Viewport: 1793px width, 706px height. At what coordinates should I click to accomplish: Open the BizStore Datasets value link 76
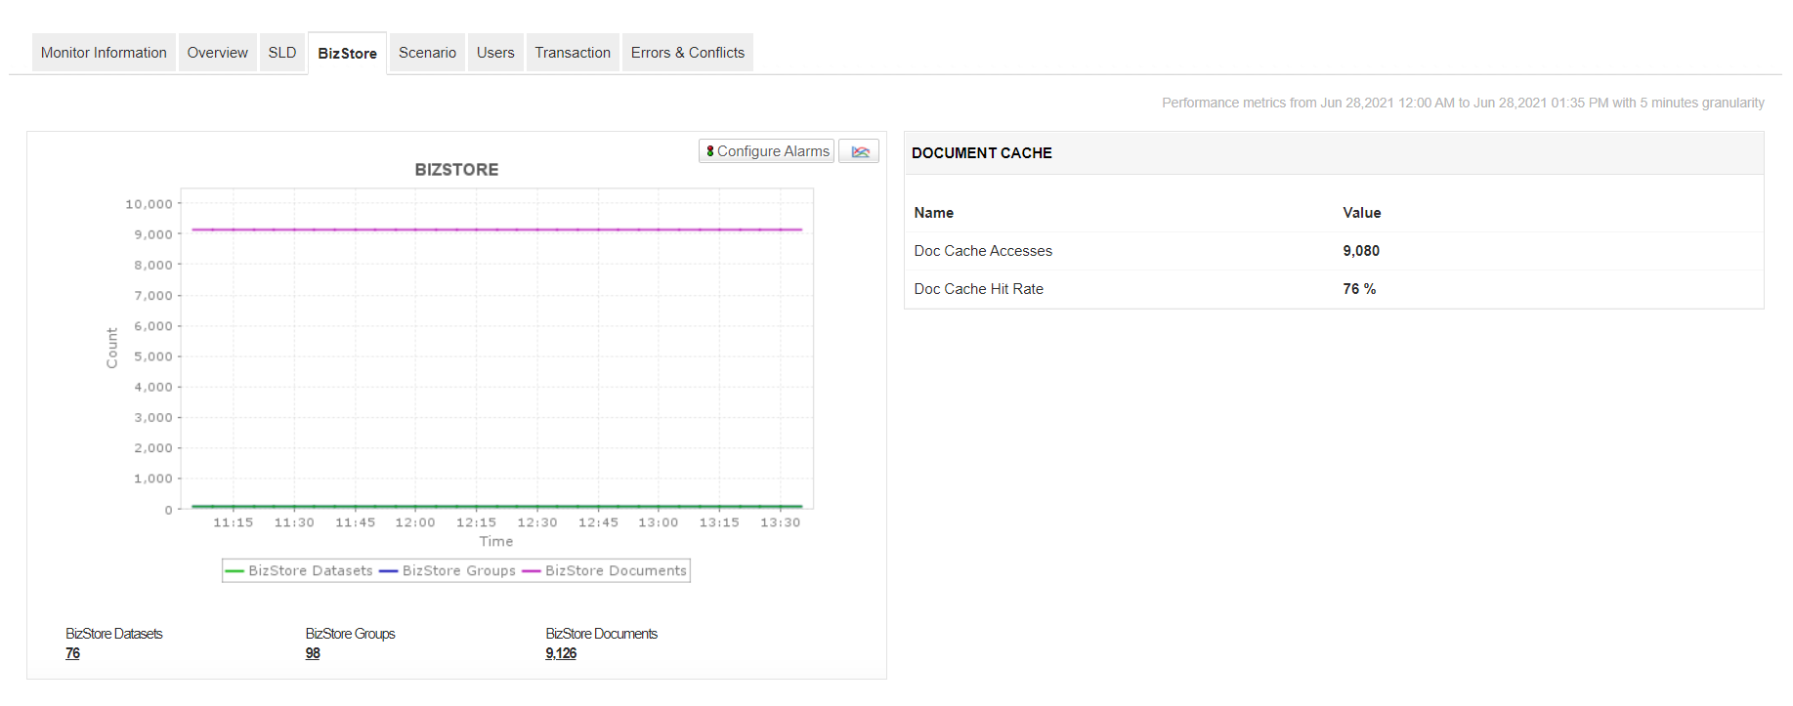coord(73,653)
